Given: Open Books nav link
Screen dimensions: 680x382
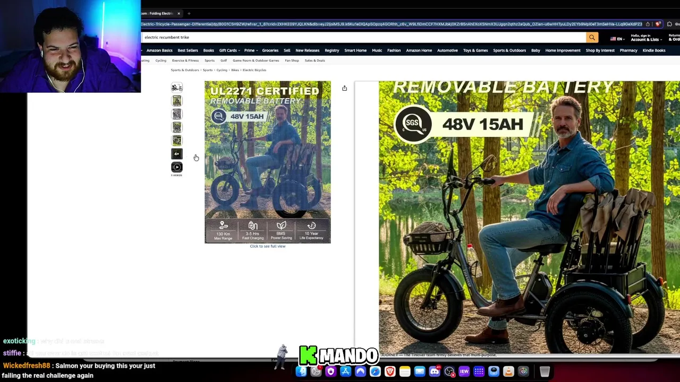Looking at the screenshot, I should pos(208,50).
